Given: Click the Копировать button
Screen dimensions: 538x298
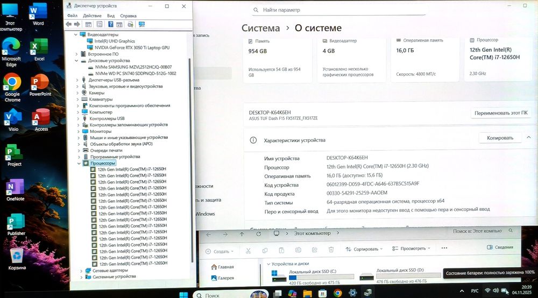Looking at the screenshot, I should coord(500,138).
